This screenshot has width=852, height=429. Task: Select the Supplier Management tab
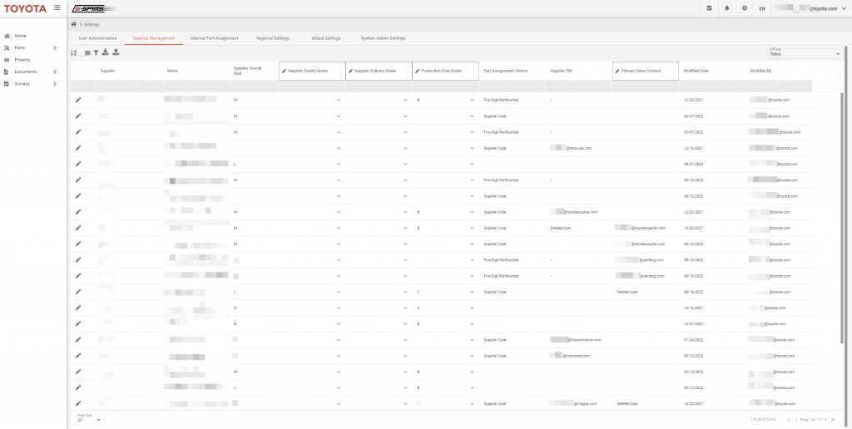point(154,38)
